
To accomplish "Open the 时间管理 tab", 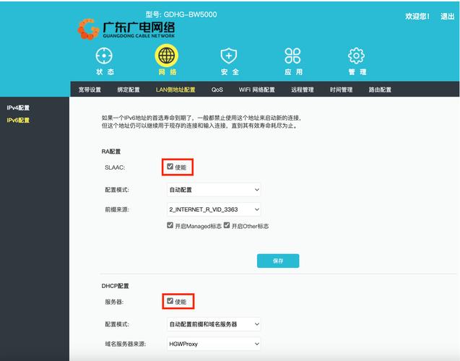I will (341, 90).
